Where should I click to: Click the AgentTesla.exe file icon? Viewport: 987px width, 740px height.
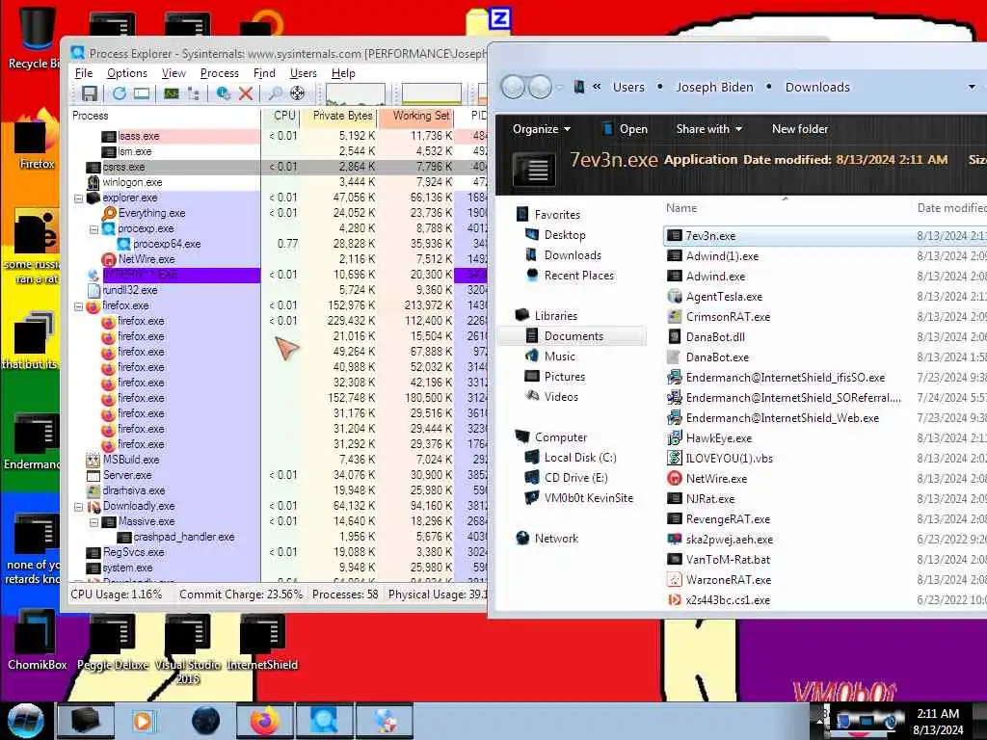[674, 296]
